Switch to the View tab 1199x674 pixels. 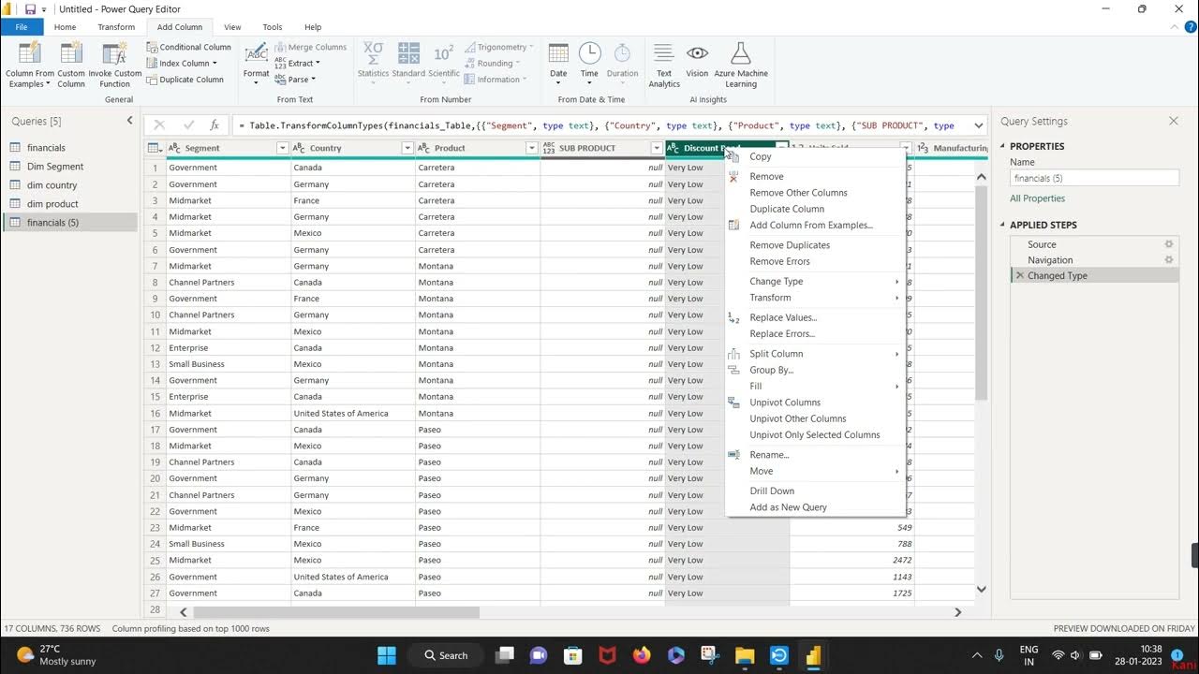tap(232, 27)
